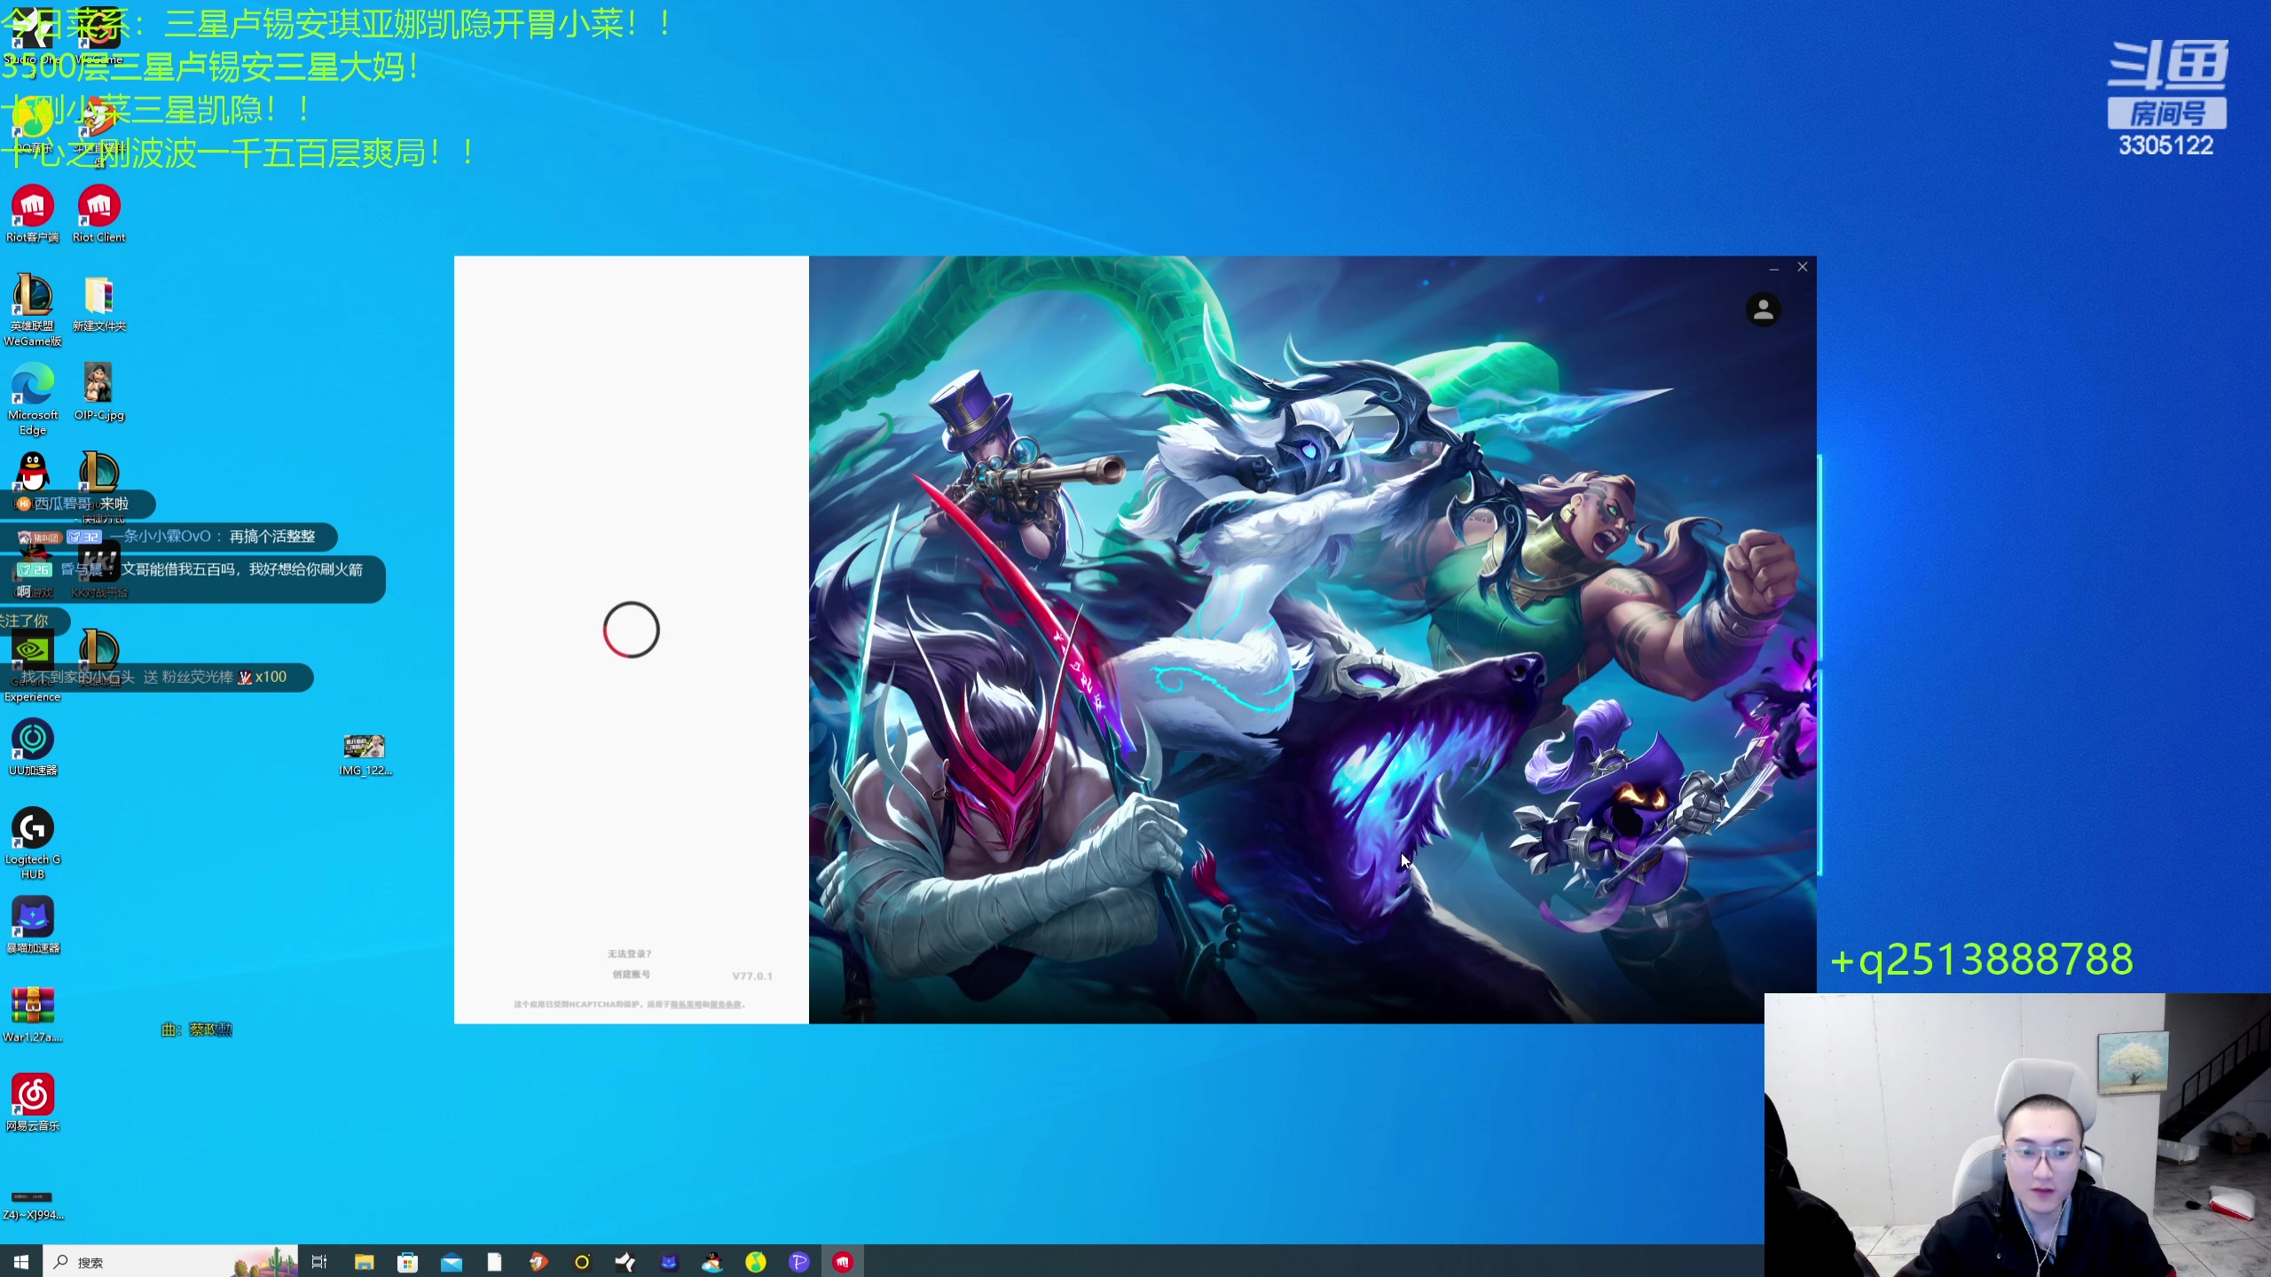The height and width of the screenshot is (1277, 2271).
Task: Select the OIP-C.jpg image file
Action: 99,392
